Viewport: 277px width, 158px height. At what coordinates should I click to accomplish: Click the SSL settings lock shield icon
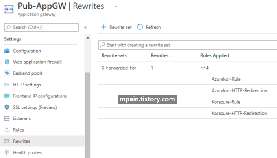pyautogui.click(x=7, y=107)
